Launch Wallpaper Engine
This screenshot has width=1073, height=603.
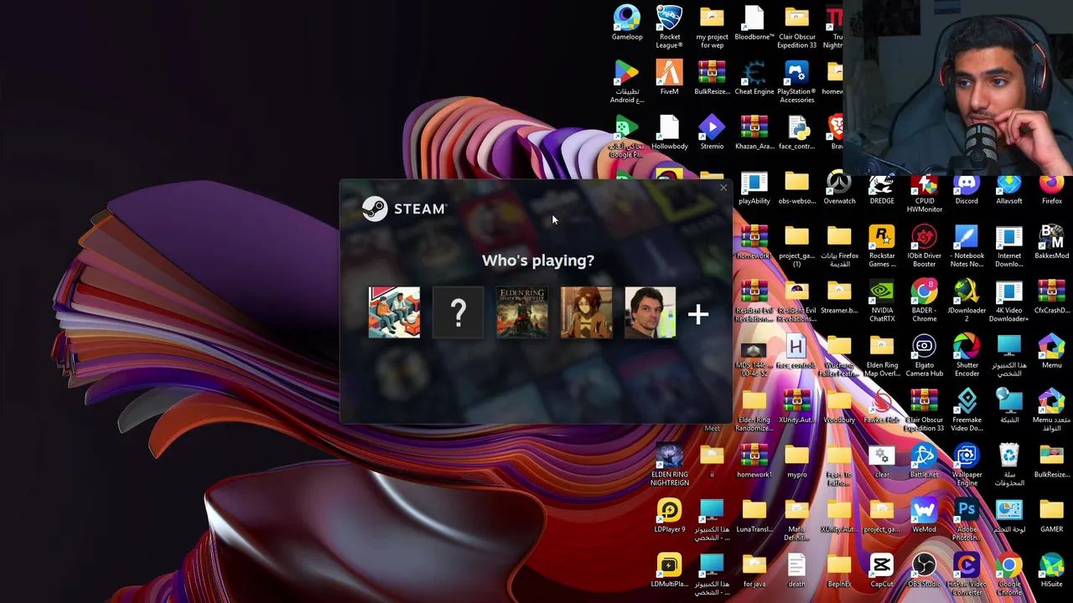(x=967, y=465)
